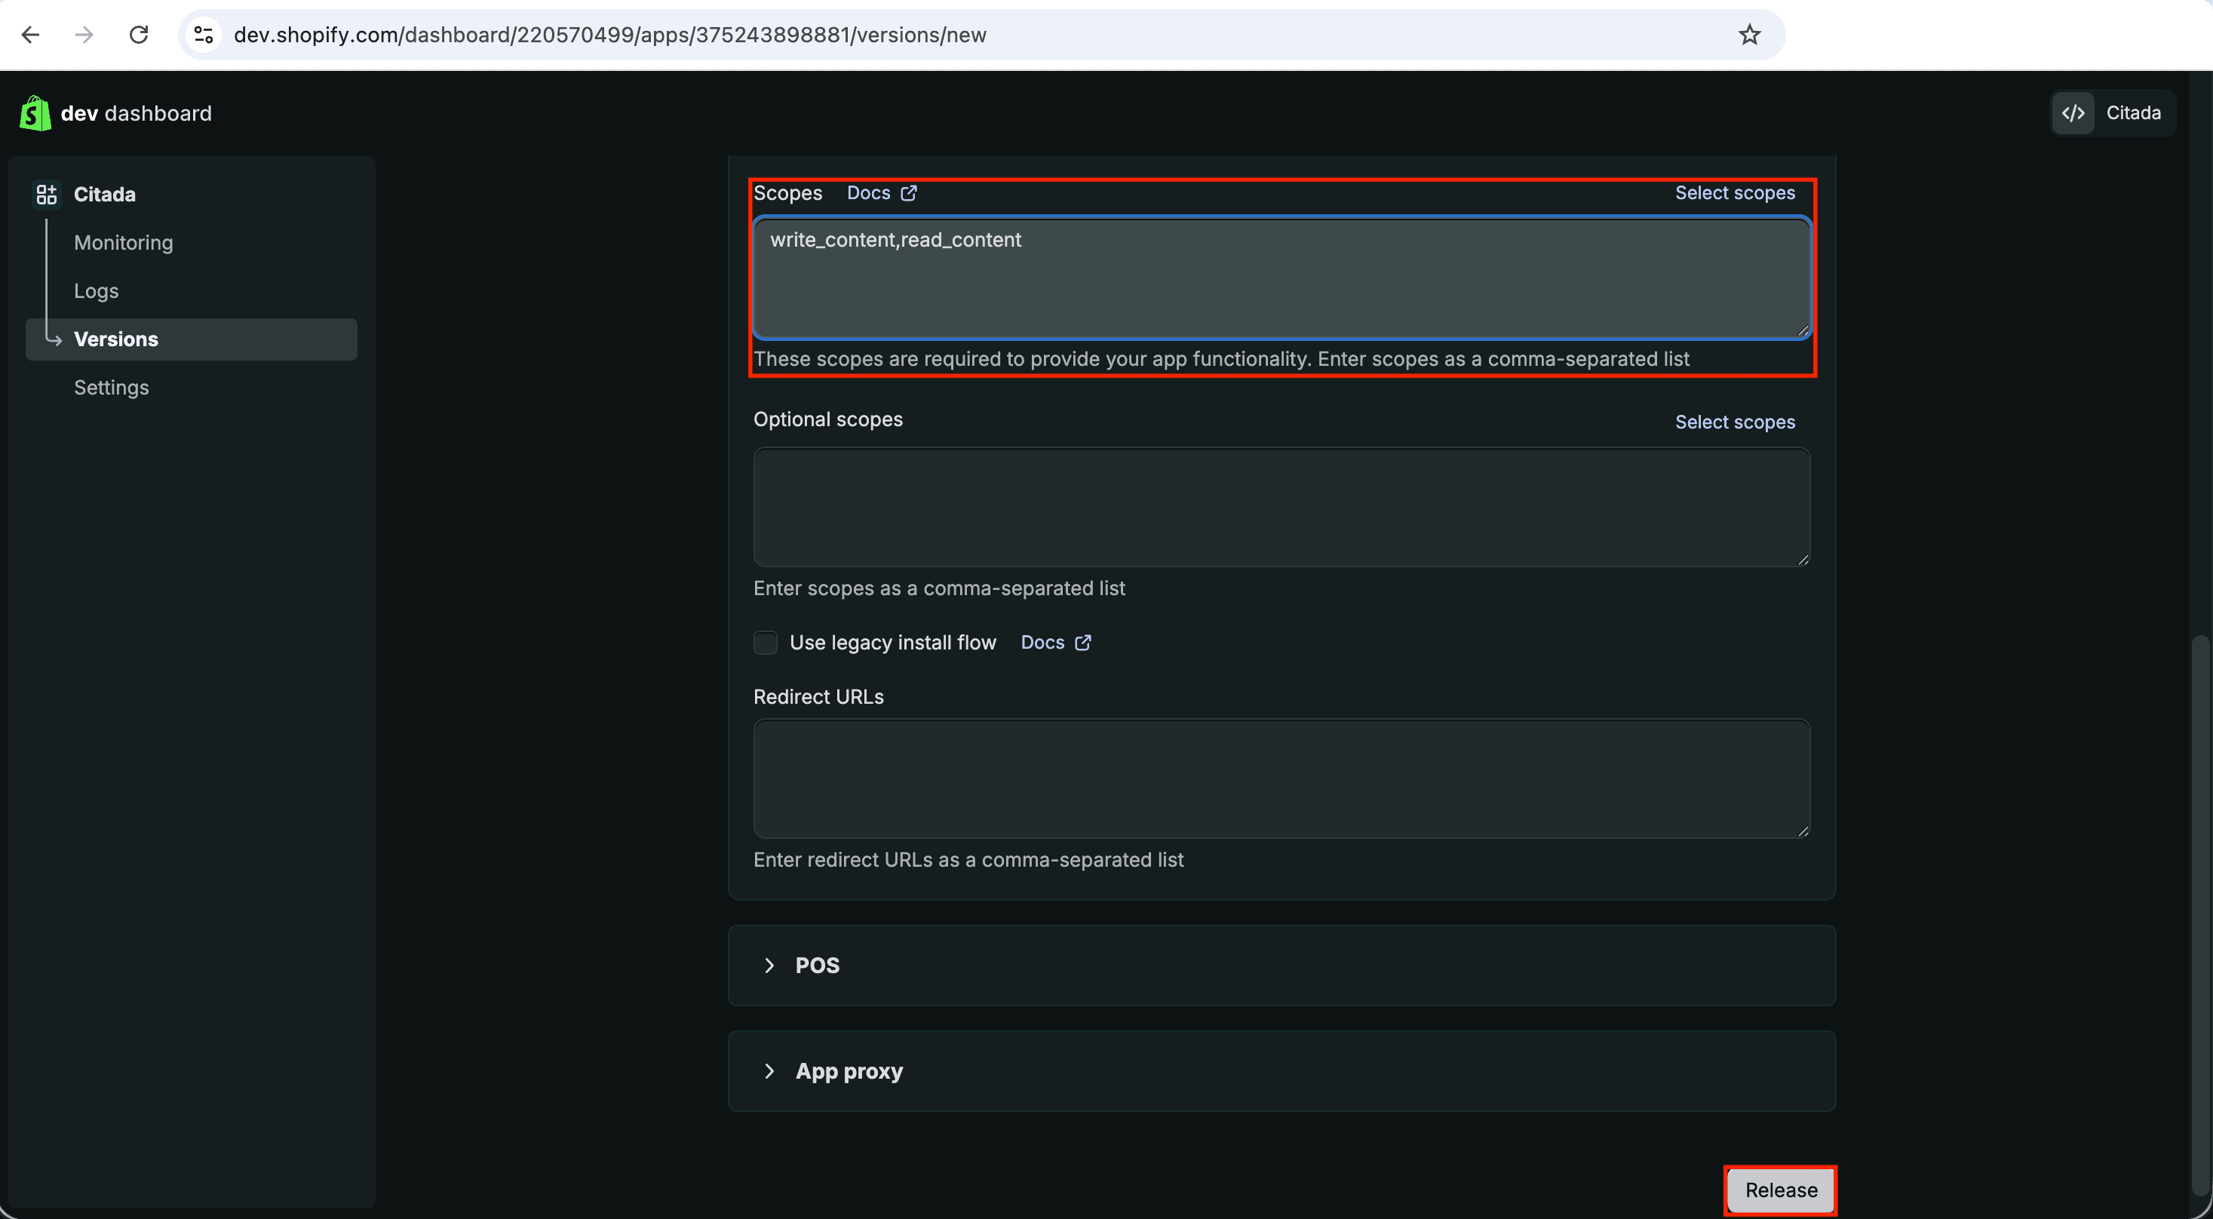
Task: Click Select scopes for required Scopes
Action: point(1735,193)
